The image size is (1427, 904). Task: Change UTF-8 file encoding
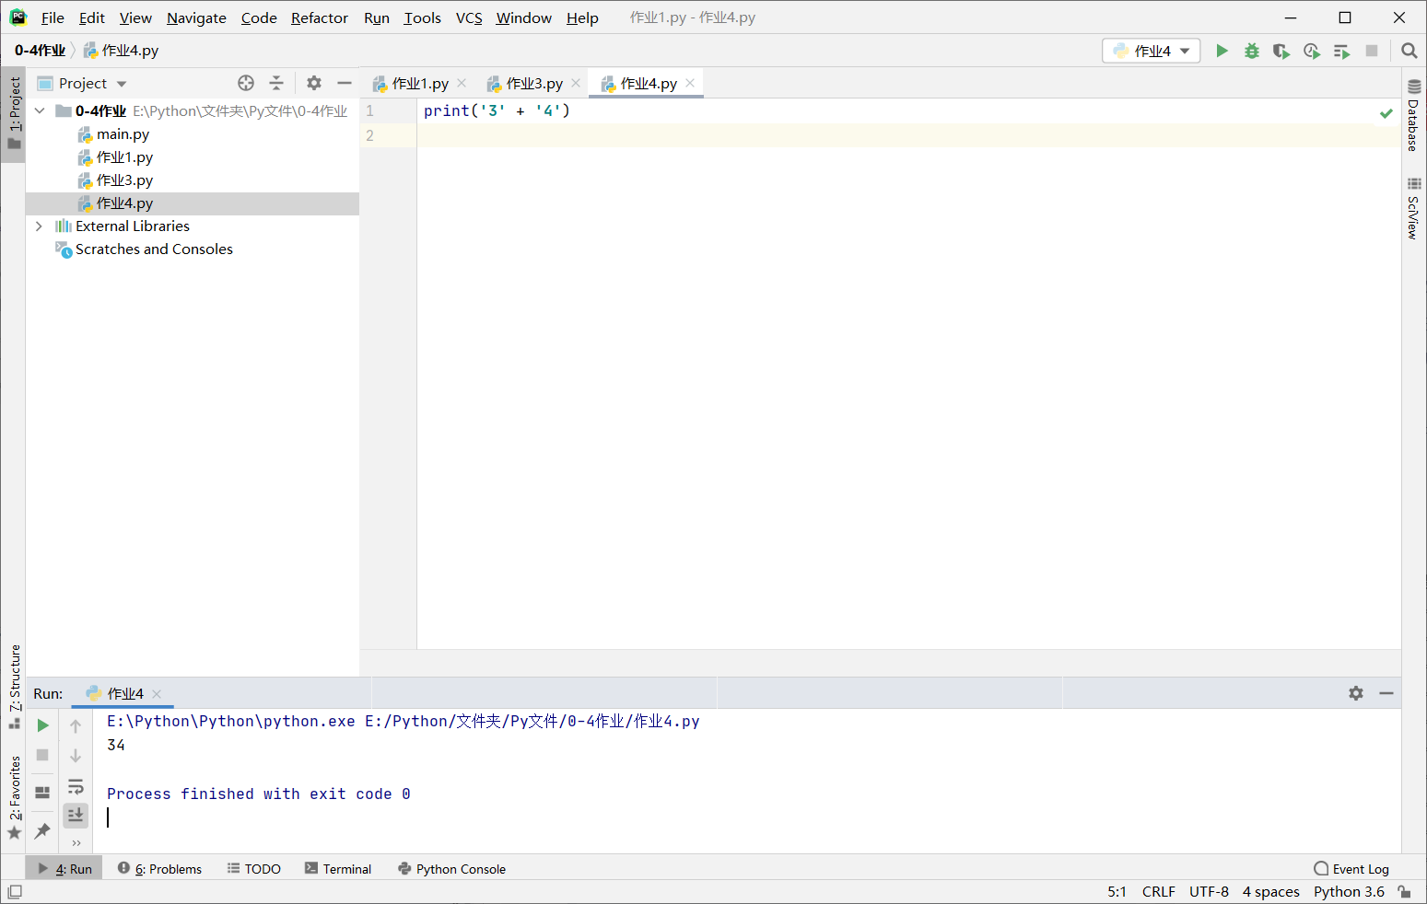click(x=1209, y=891)
